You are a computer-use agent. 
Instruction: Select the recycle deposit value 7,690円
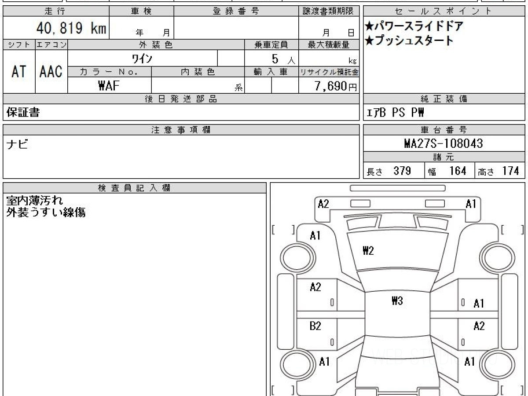336,86
